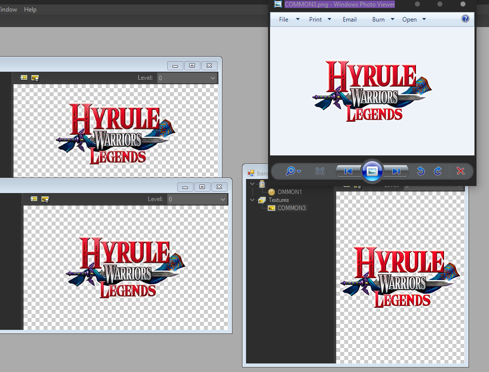Click the Burn button in Photo Viewer
Viewport: 489px width, 372px height.
379,19
